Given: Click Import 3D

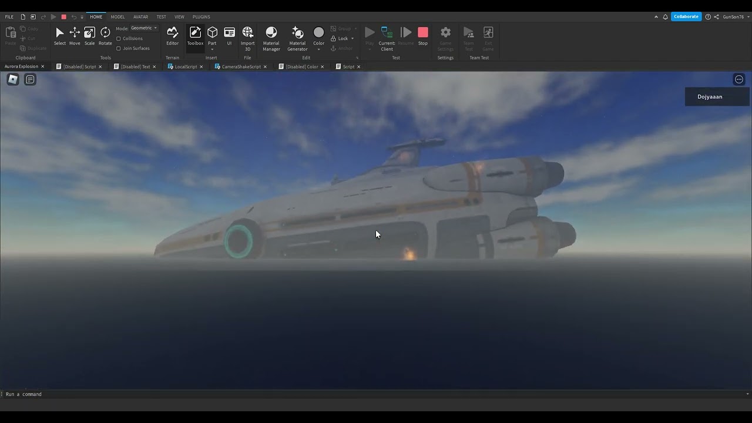Looking at the screenshot, I should point(248,38).
